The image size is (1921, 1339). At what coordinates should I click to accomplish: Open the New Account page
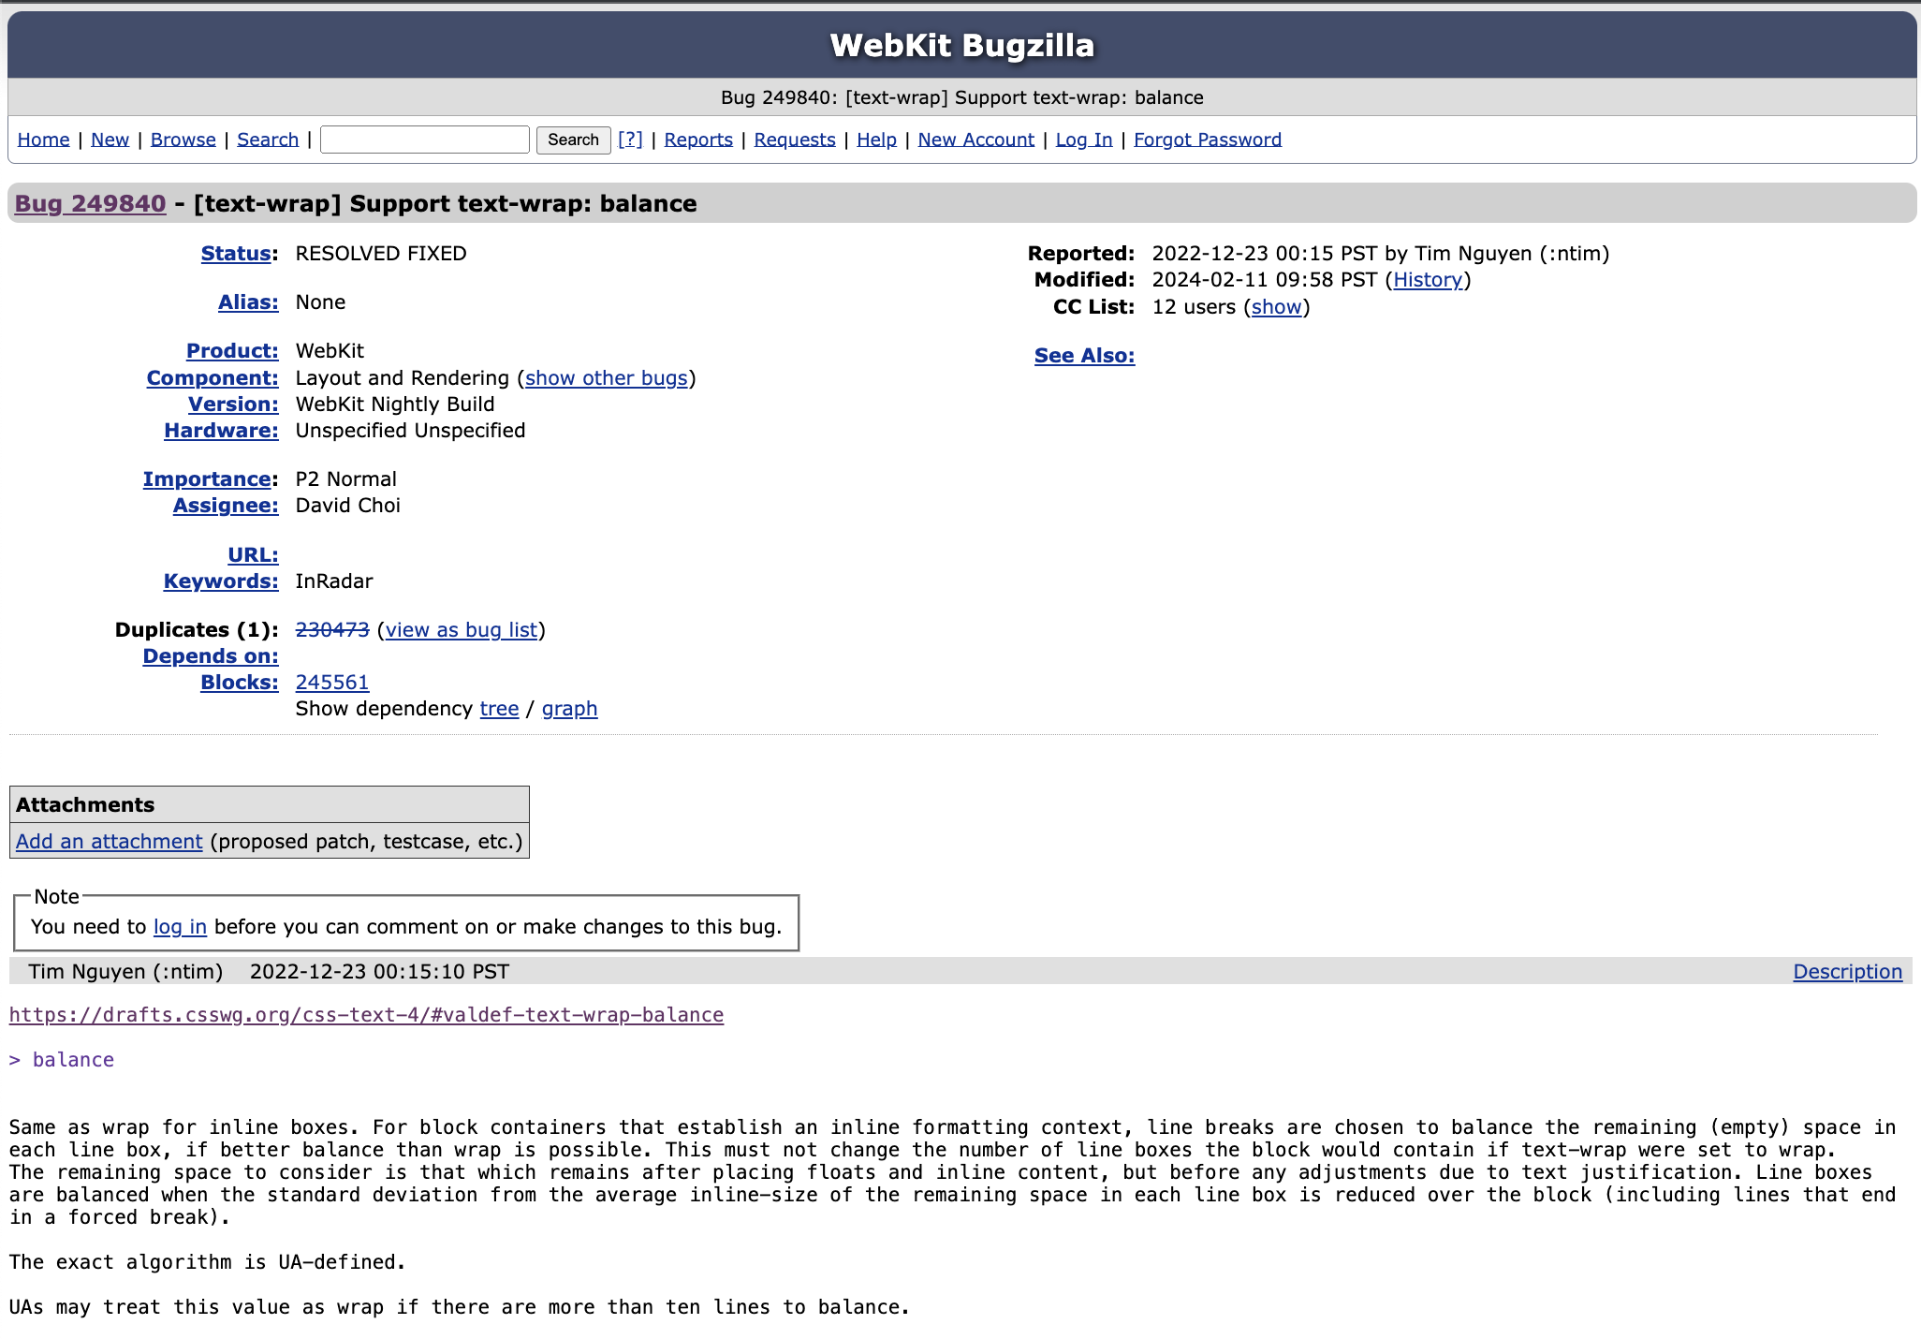pos(975,140)
